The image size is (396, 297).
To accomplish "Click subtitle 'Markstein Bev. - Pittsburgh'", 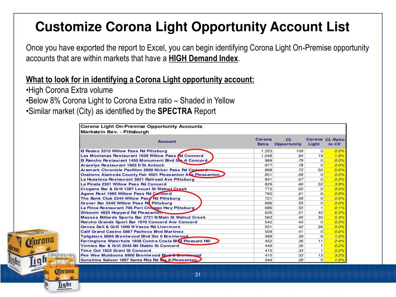I will 115,131.
